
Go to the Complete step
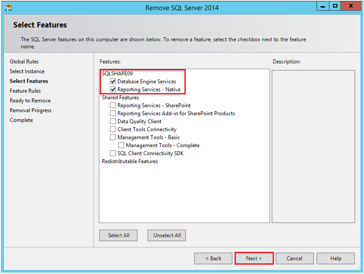click(21, 120)
